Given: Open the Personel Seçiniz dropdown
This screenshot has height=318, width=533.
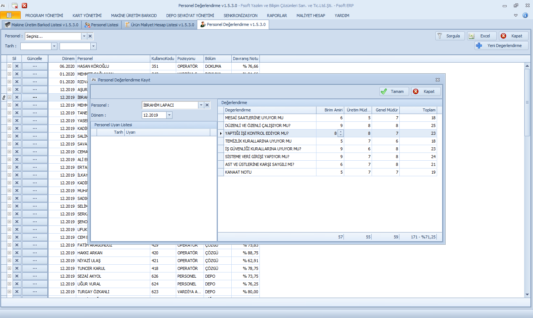Looking at the screenshot, I should click(84, 36).
